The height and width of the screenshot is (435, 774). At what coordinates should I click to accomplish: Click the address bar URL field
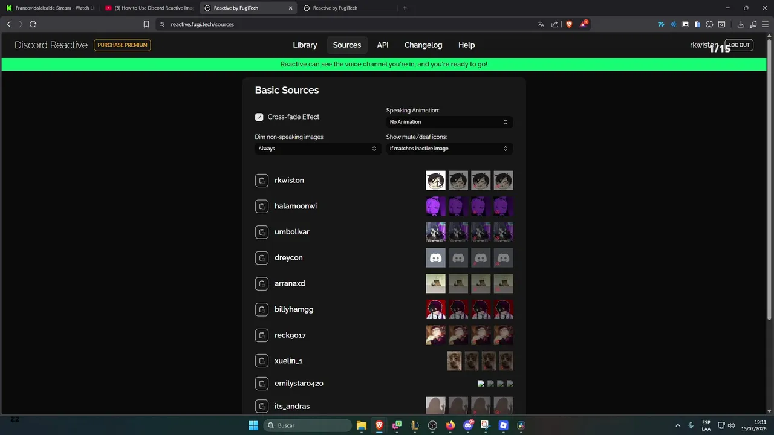pos(345,24)
